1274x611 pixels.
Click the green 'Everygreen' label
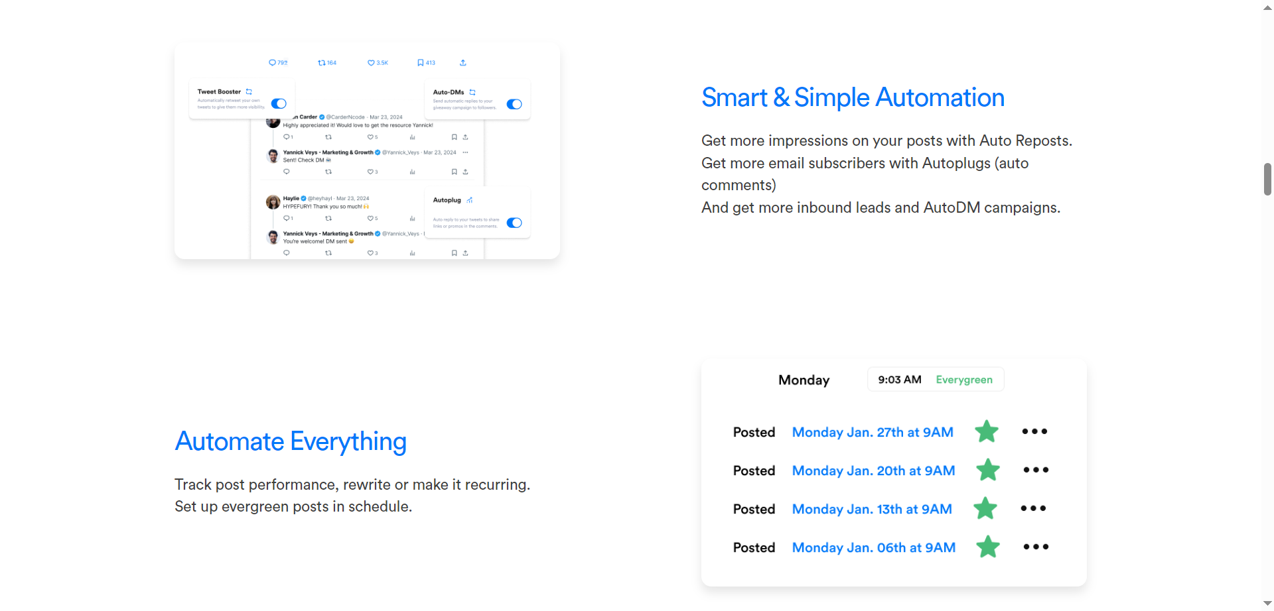(964, 380)
